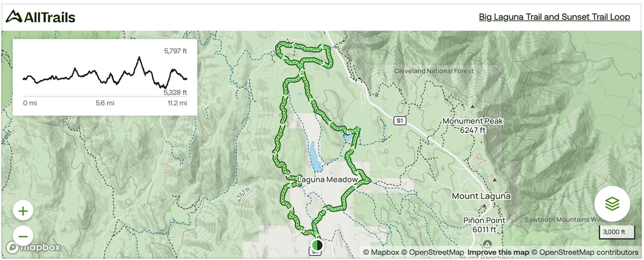Image resolution: width=644 pixels, height=260 pixels.
Task: Zoom out with the minus button
Action: tap(23, 236)
